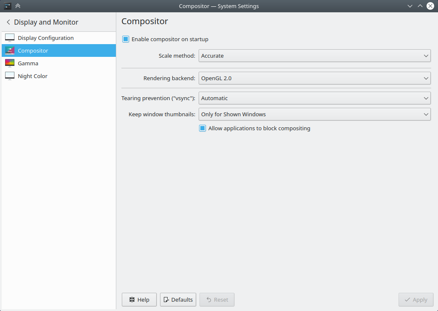Select the Display Configuration monitor icon
The image size is (438, 311).
pos(10,37)
